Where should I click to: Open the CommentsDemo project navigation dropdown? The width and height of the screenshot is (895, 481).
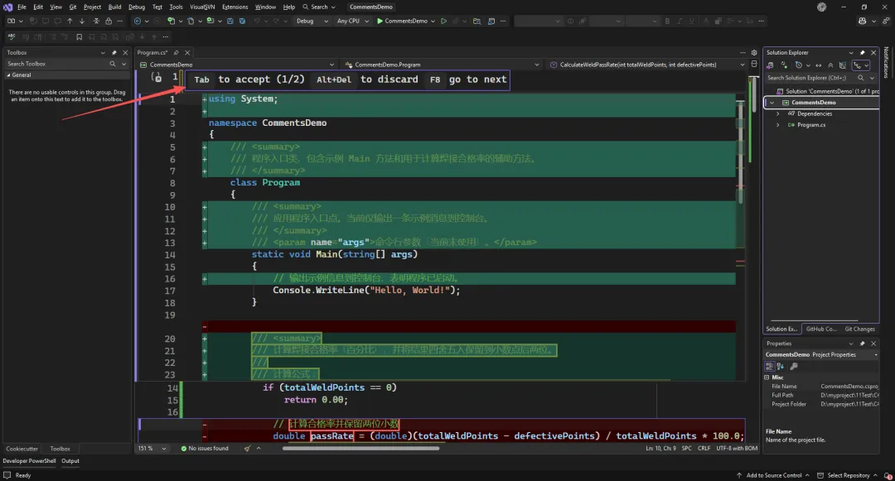[x=237, y=65]
